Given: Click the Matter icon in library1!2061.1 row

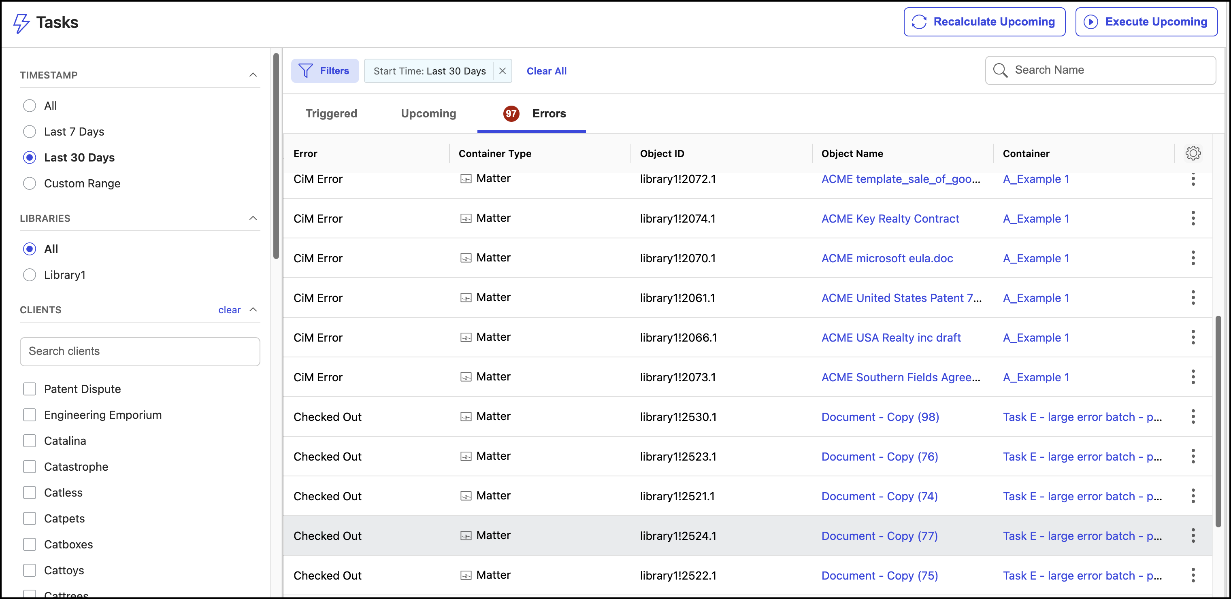Looking at the screenshot, I should [465, 297].
